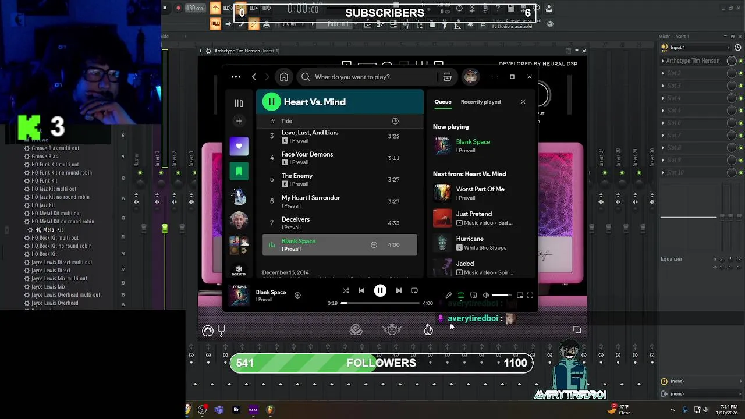Close the Spotify queue panel
Viewport: 745px width, 419px height.
523,102
